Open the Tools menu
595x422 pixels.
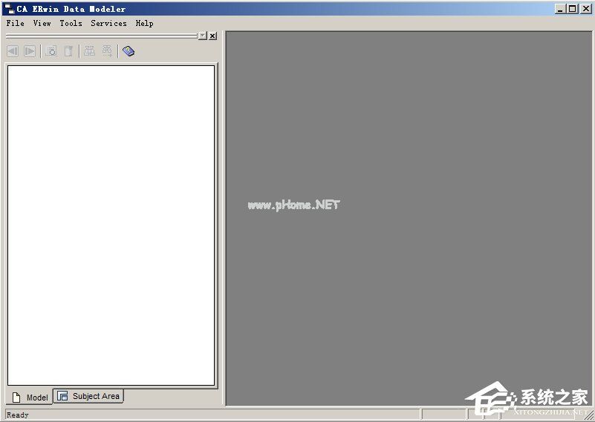tap(71, 23)
